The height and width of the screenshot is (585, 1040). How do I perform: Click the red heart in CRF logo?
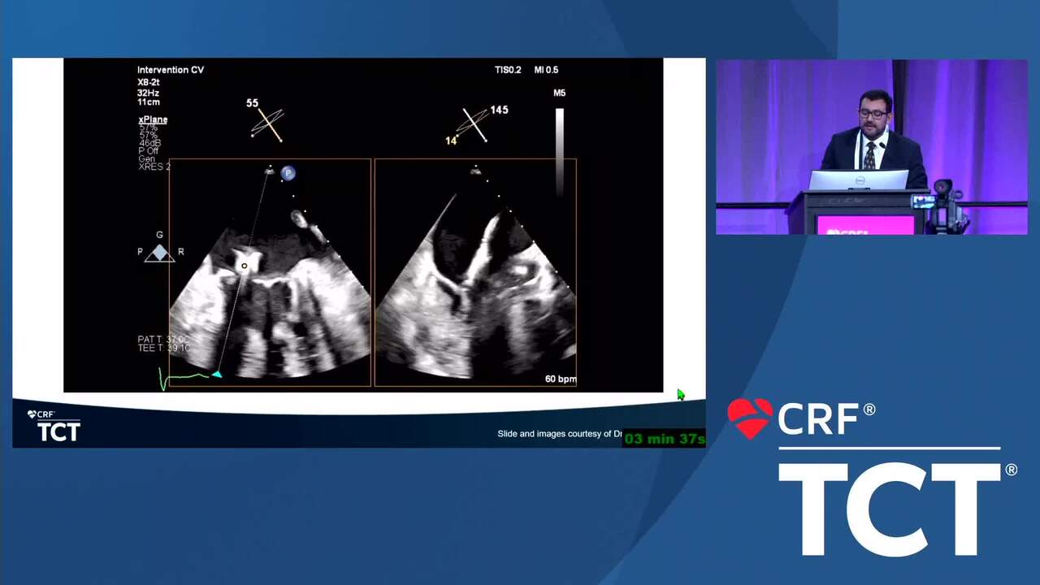click(749, 418)
